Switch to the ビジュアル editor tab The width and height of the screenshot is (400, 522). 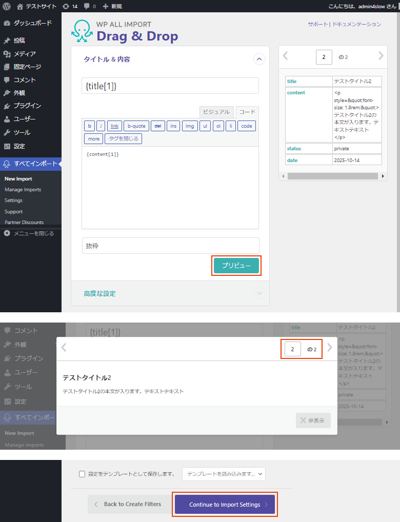coord(216,112)
